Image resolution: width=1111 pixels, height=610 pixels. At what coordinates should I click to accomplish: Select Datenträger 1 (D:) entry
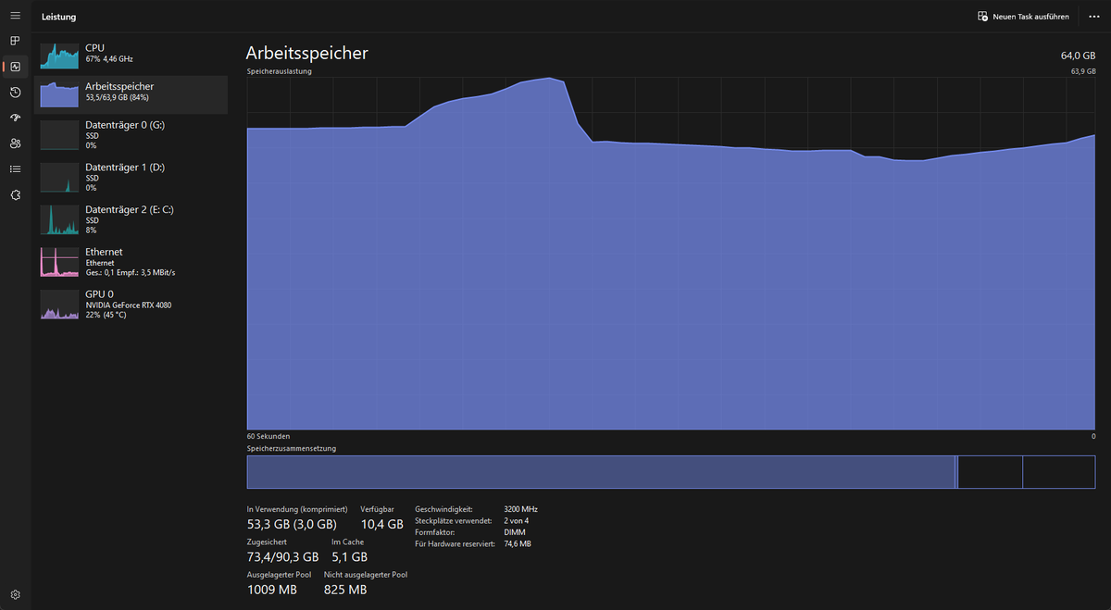click(131, 177)
